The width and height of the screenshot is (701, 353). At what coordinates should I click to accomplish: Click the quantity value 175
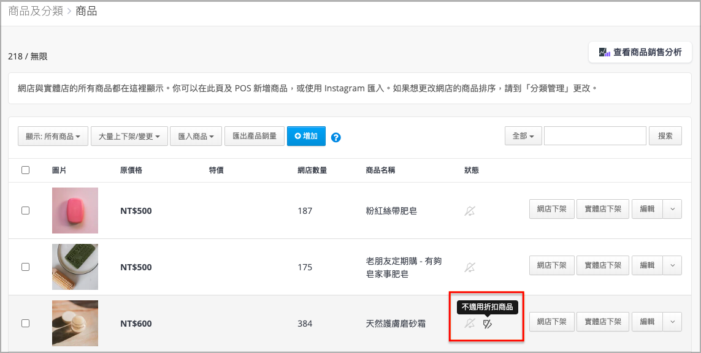point(305,267)
